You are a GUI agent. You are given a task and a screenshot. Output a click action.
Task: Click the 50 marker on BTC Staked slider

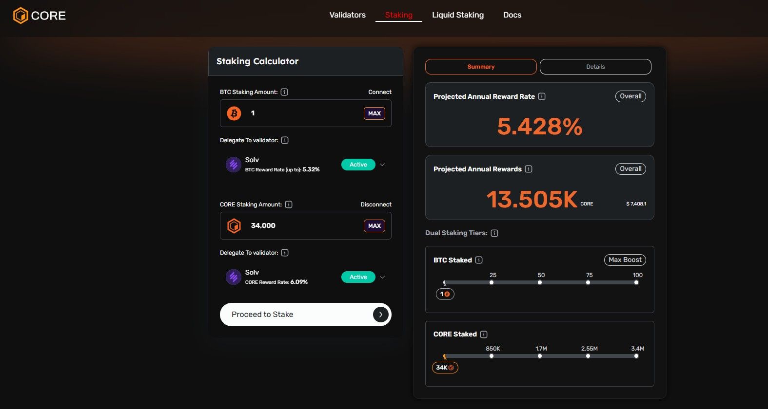click(x=540, y=282)
